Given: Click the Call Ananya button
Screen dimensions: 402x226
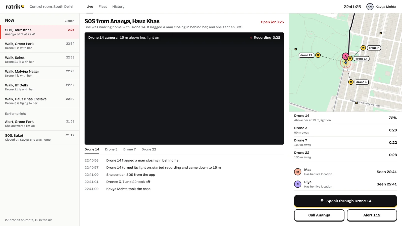Looking at the screenshot, I should coord(319,215).
